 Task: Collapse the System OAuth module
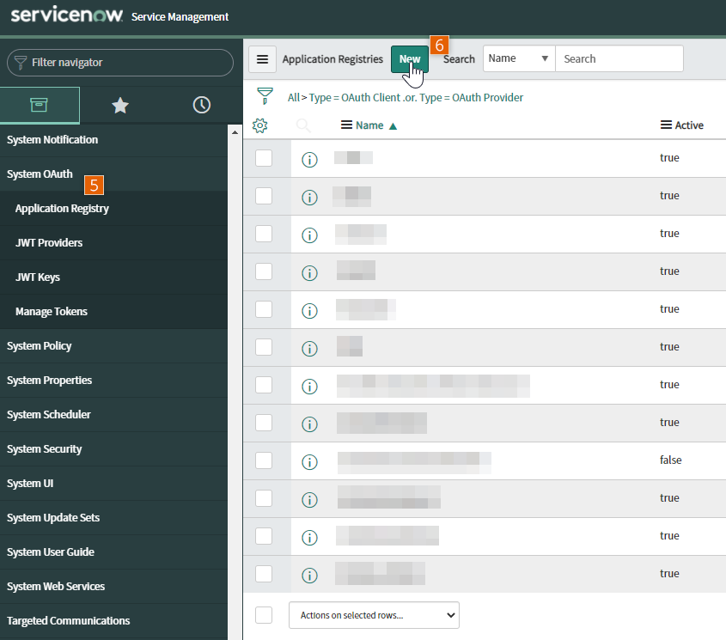click(x=40, y=174)
